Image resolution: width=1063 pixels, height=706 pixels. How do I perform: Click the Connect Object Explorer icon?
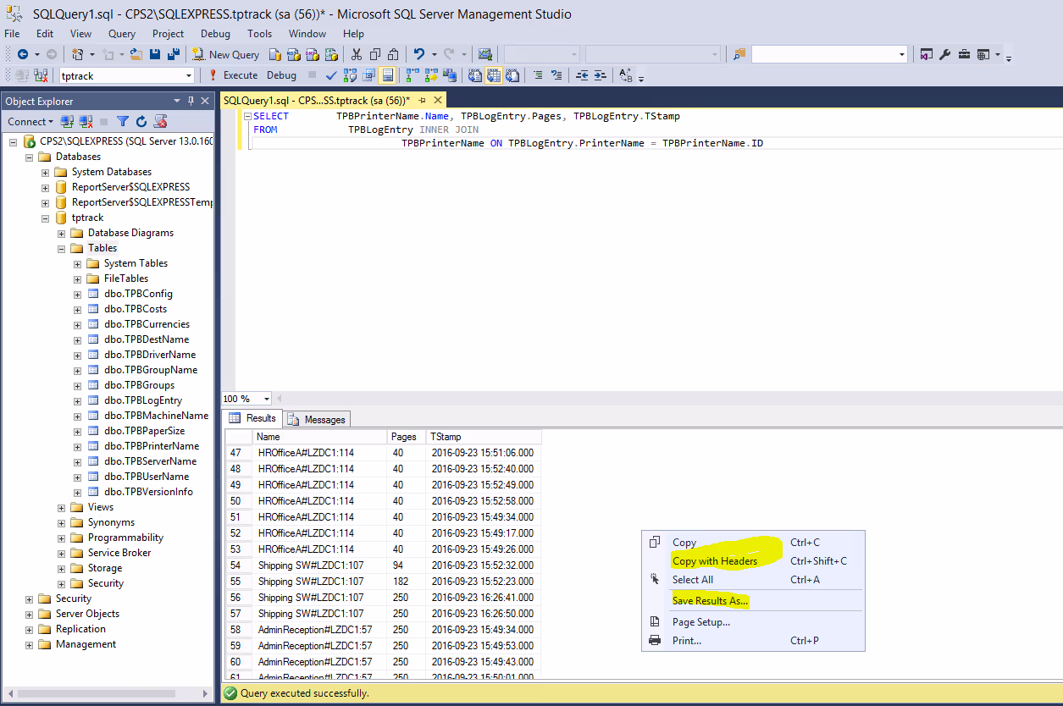click(68, 122)
